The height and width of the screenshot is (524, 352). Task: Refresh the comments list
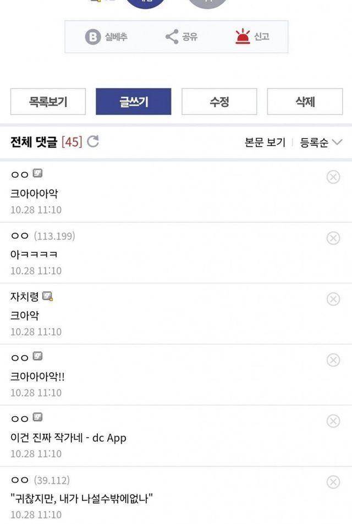(x=93, y=142)
